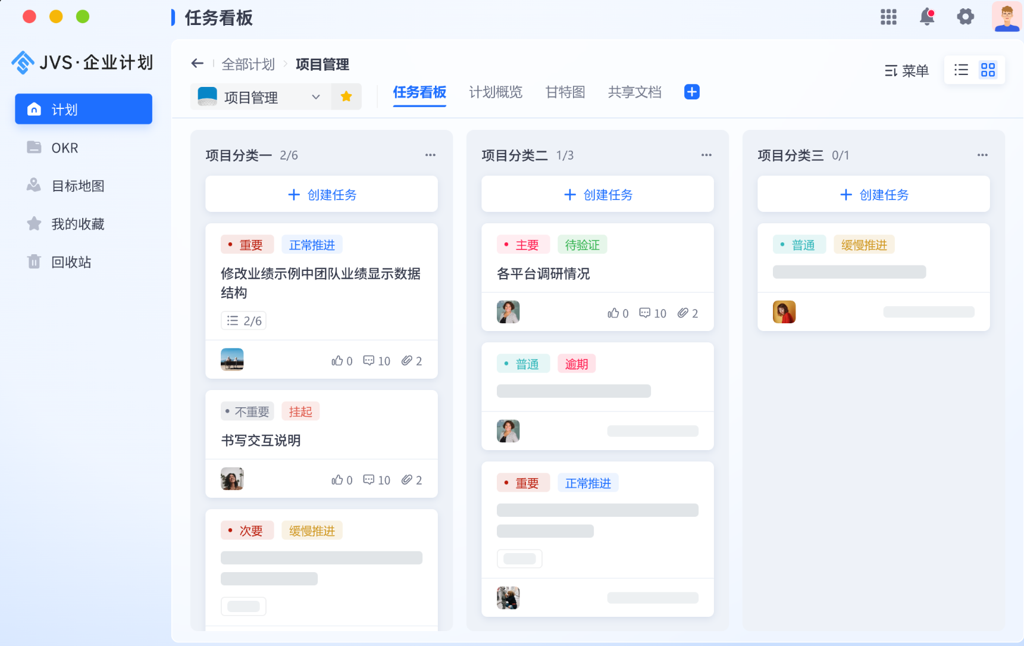Viewport: 1024px width, 646px height.
Task: Open the notifications bell
Action: point(926,17)
